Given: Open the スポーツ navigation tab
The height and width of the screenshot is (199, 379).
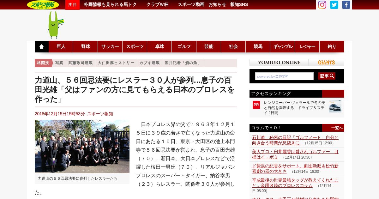Looking at the screenshot, I should click(x=135, y=46).
